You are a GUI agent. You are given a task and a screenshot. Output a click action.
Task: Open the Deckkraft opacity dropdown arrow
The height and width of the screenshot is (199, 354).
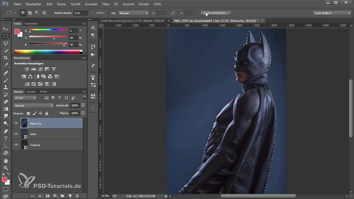(83, 106)
